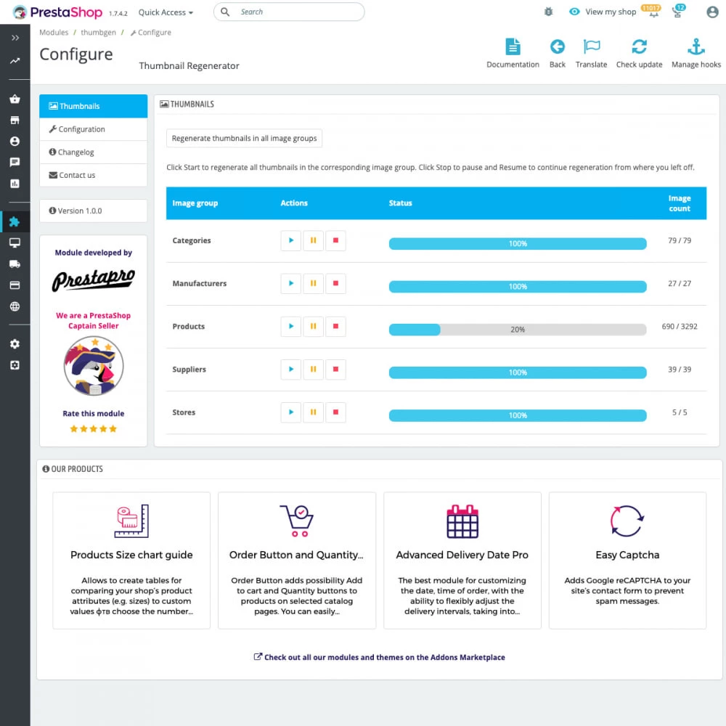
Task: Open International globe icon in sidebar
Action: click(x=15, y=306)
